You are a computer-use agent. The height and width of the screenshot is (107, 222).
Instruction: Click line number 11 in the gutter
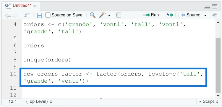click(x=13, y=88)
